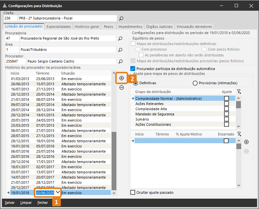The width and height of the screenshot is (259, 209).
Task: Switch to the Especialidades tab
Action: coord(59,27)
